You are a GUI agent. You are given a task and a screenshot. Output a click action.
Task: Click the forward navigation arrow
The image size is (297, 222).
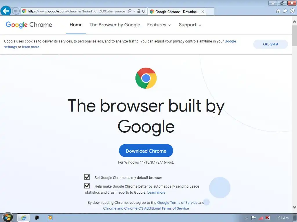coord(16,11)
